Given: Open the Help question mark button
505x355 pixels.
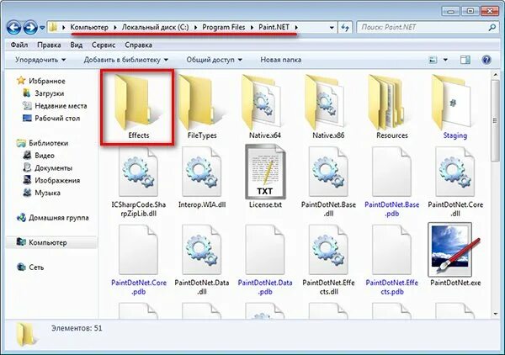Looking at the screenshot, I should coord(486,60).
